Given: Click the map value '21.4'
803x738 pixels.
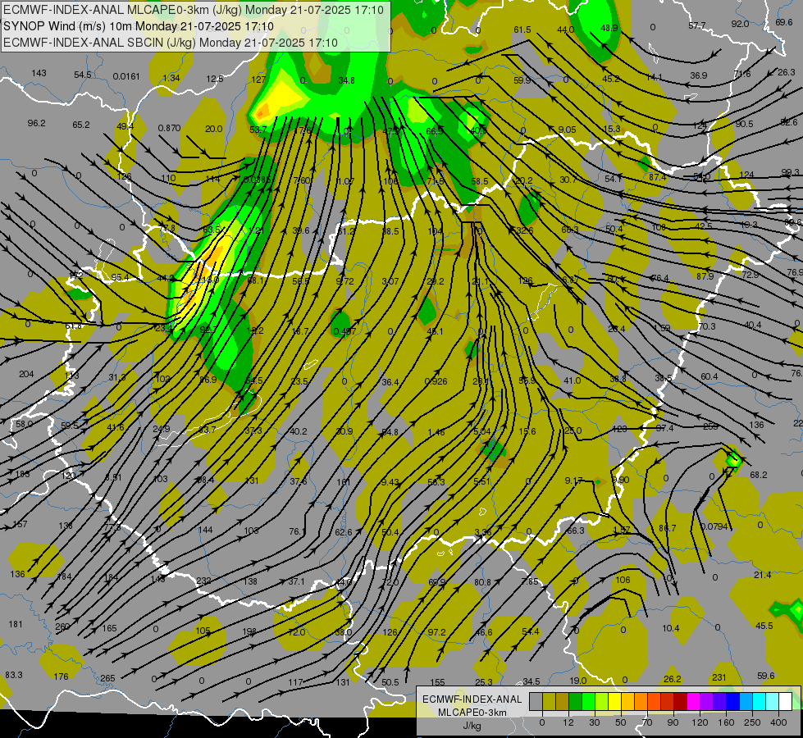Looking at the screenshot, I should tap(763, 575).
